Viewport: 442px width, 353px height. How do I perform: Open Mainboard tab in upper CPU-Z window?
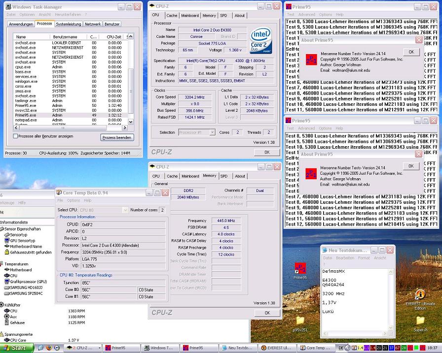pos(190,15)
